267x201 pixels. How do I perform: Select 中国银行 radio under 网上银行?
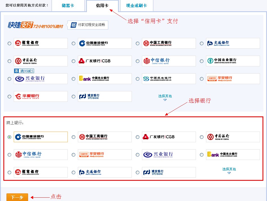pyautogui.click(x=202, y=137)
